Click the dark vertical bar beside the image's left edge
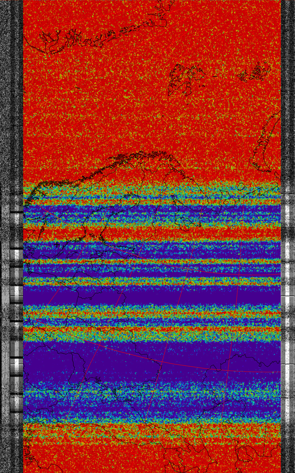Viewport: 295px width, 473px height. (16, 85)
